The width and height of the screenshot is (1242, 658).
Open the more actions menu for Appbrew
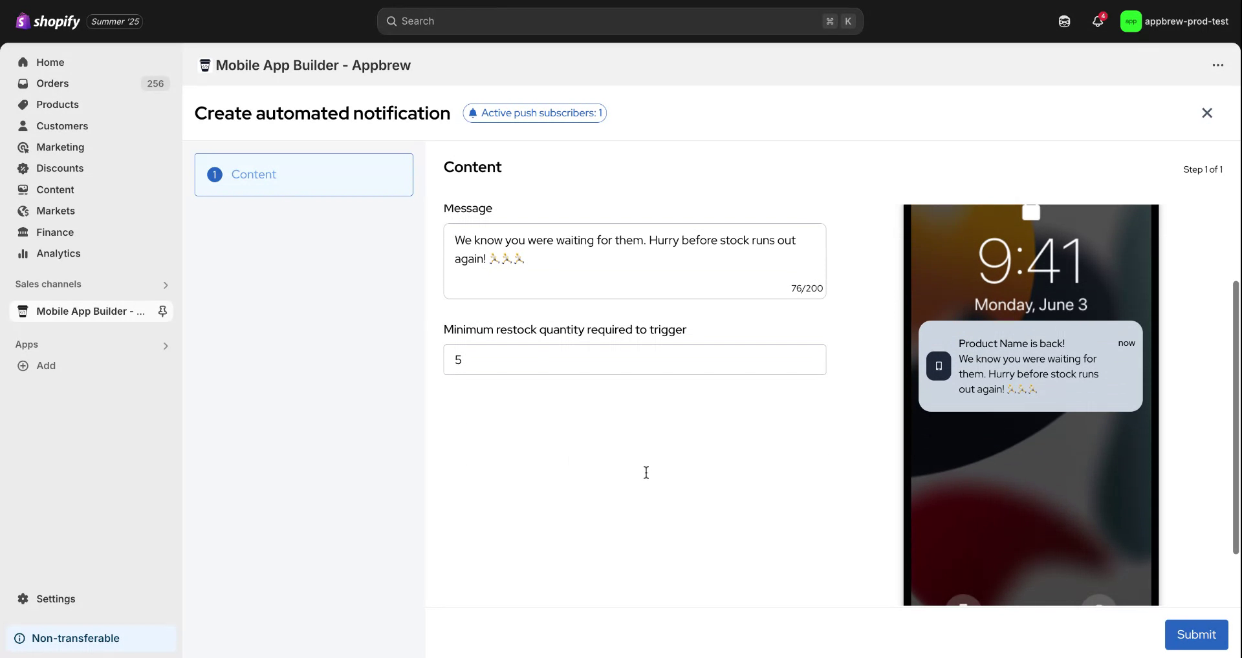[1218, 65]
